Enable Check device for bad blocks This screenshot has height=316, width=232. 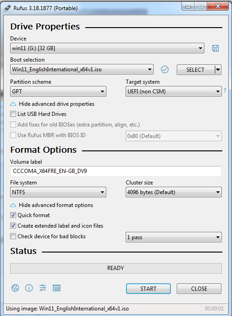[x=13, y=236]
